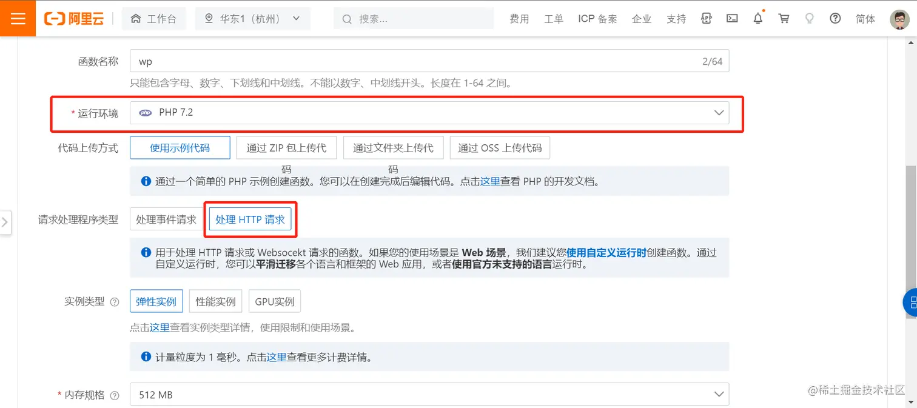Select 通过 OSS 上传代码 option

point(500,147)
